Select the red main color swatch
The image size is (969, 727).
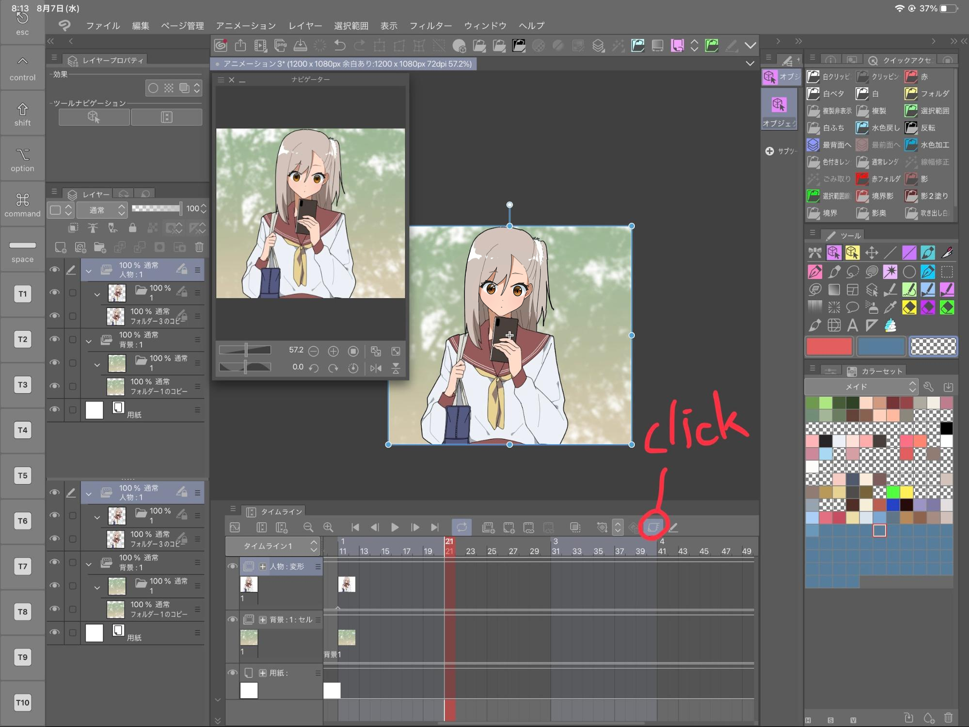[x=829, y=346]
